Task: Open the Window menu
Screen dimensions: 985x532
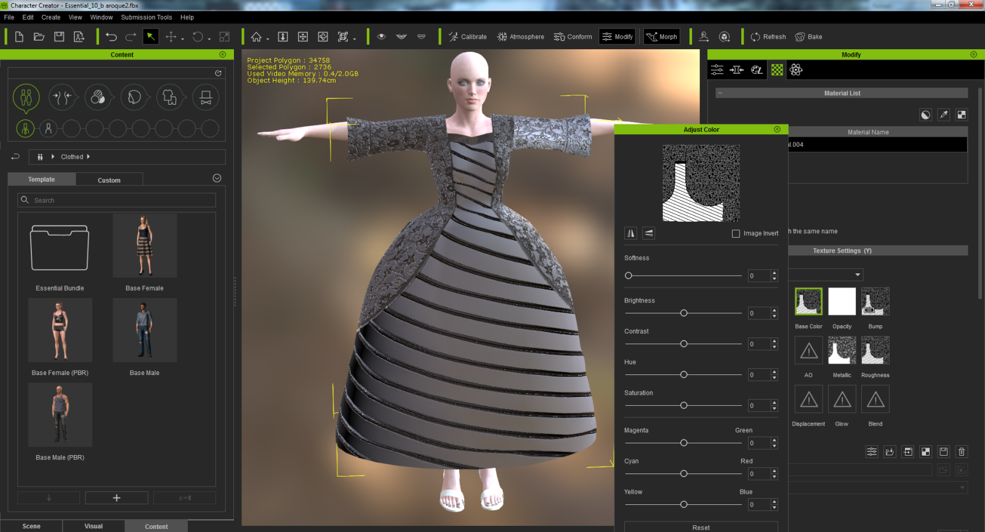Action: pos(102,17)
